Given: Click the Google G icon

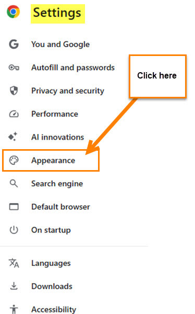Looking at the screenshot, I should (14, 44).
